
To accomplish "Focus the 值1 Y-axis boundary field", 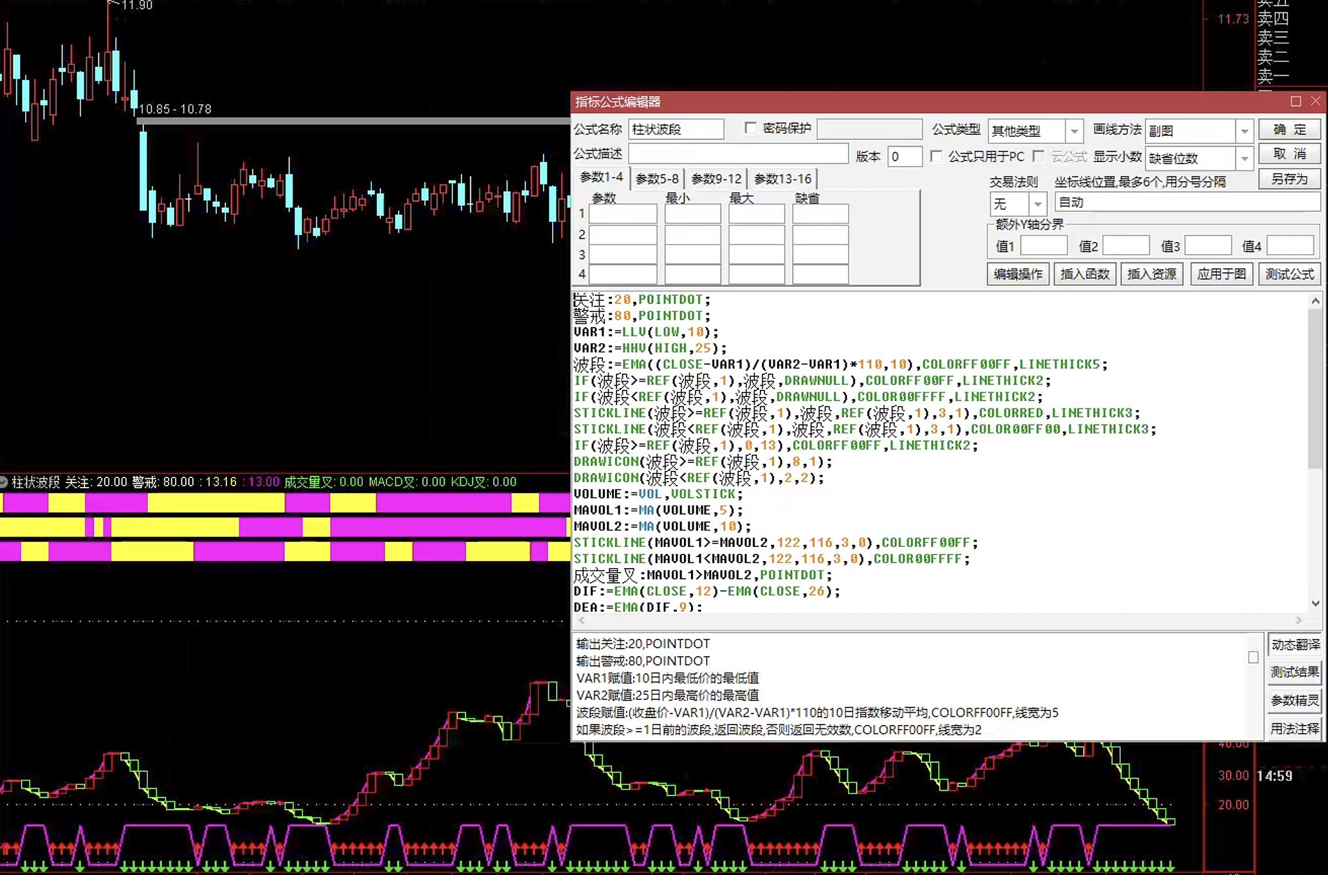I will click(1044, 246).
